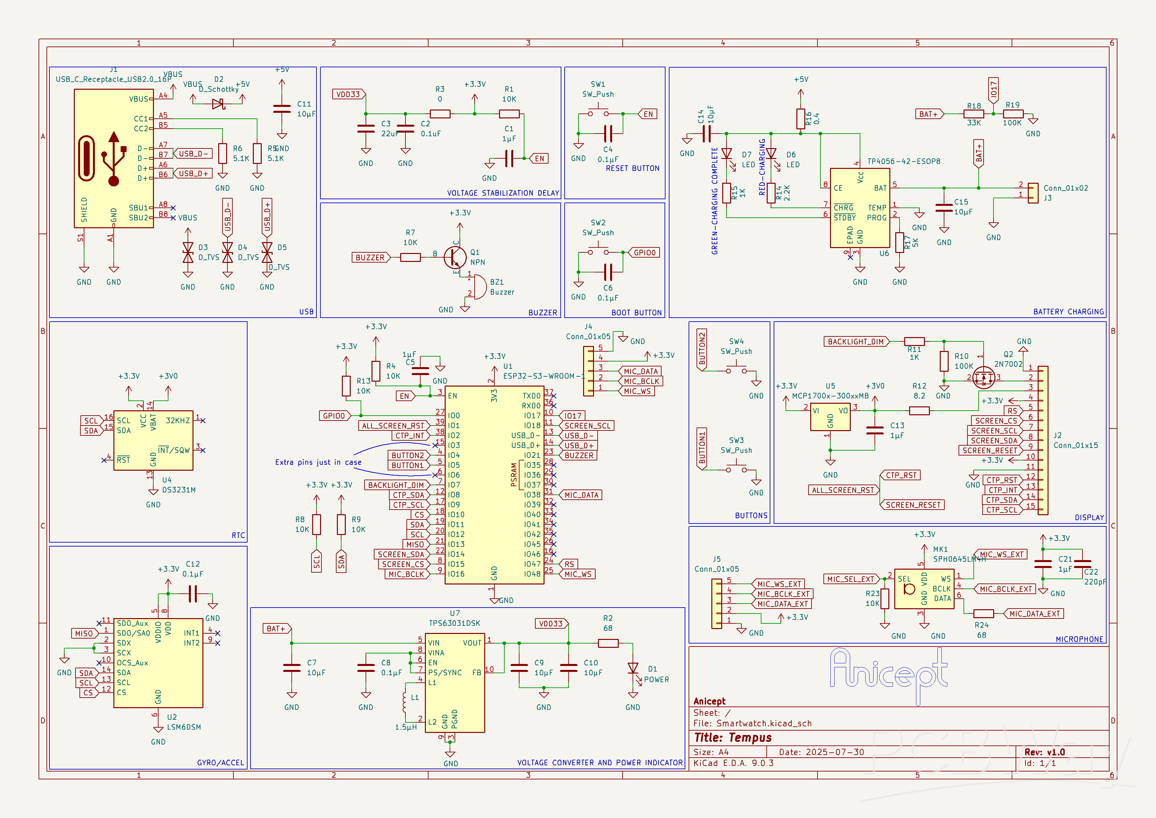Click the Q2 2N7002 MOSFET symbol
1156x818 pixels.
click(983, 377)
